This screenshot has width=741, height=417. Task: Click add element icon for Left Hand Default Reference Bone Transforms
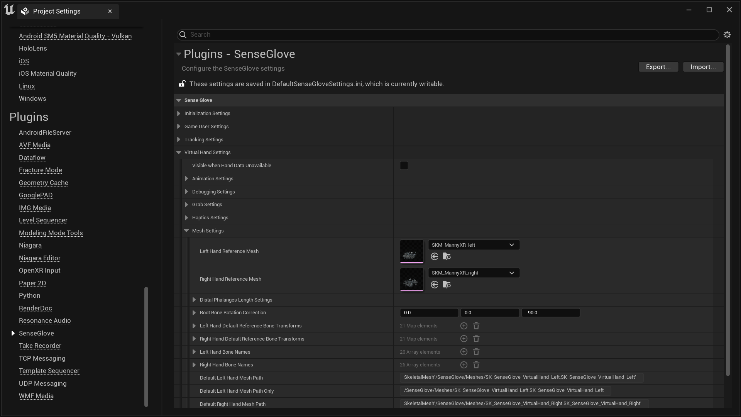[x=463, y=326]
